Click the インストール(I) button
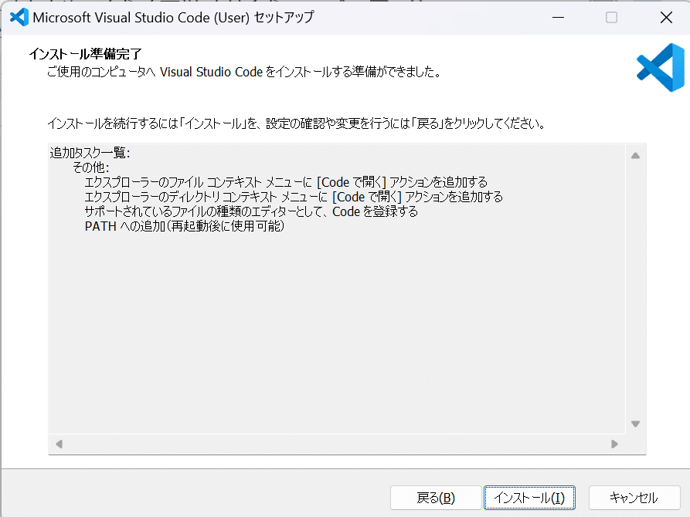Viewport: 690px width, 517px height. pos(529,498)
